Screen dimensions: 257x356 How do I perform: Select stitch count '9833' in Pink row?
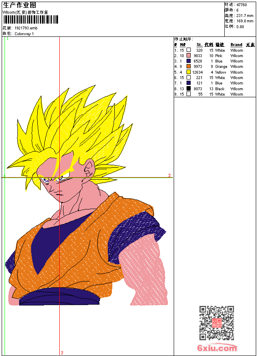[198, 56]
